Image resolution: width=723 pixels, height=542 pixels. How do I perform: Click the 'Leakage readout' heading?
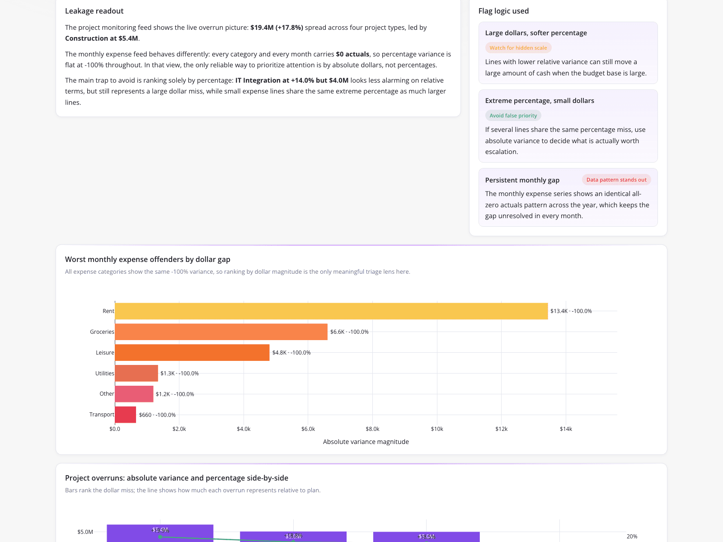pos(94,11)
